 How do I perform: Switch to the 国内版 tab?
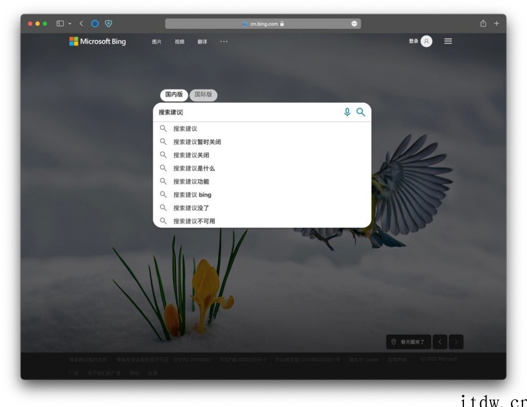[174, 95]
